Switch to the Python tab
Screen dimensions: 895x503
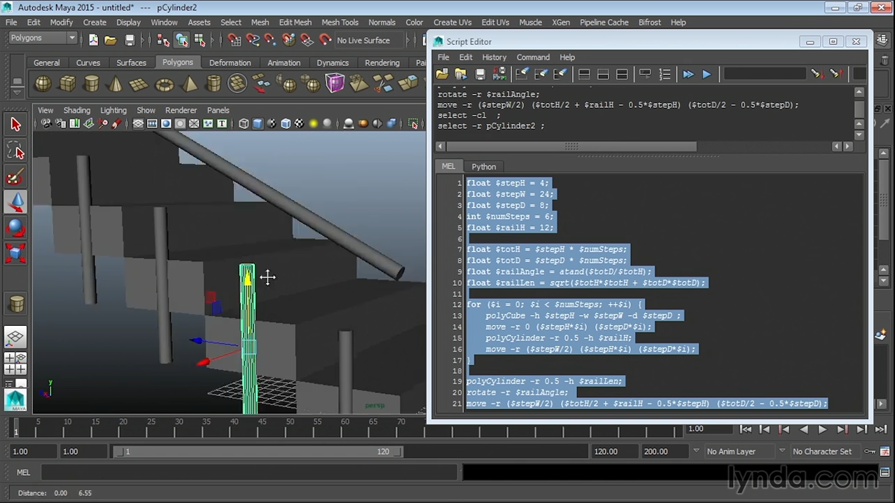click(483, 167)
